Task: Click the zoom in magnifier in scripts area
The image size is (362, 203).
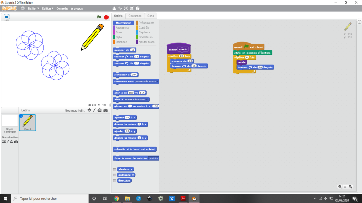Action: tap(350, 187)
